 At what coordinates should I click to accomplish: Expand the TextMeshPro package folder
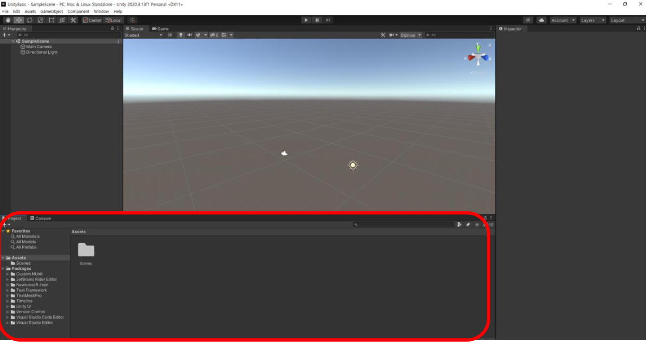point(7,296)
